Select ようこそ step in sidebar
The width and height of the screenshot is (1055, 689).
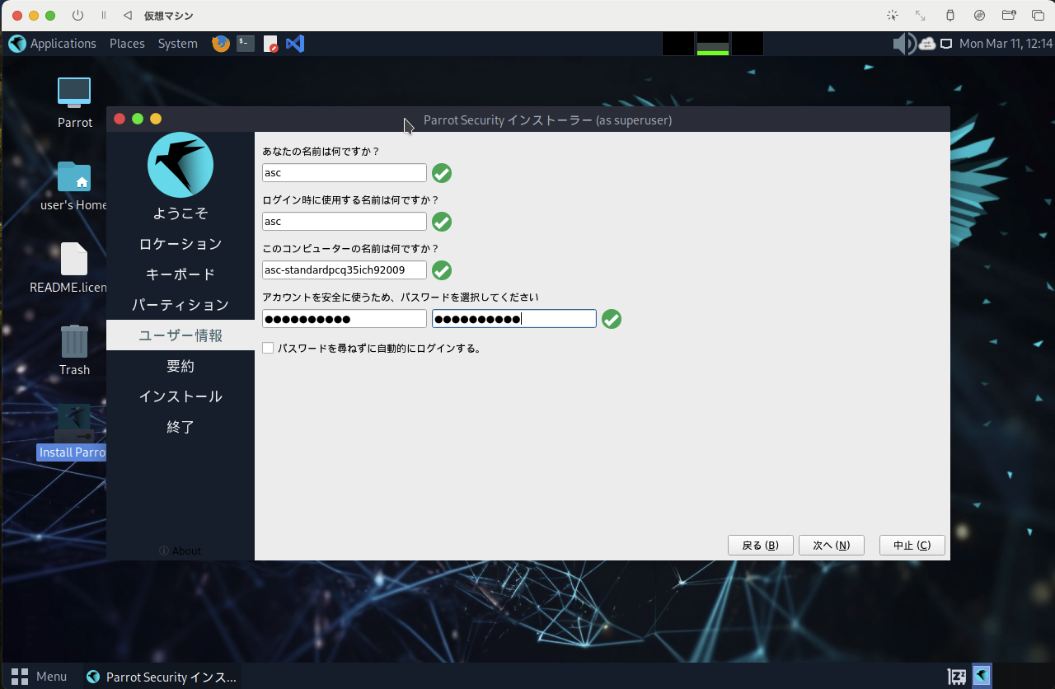[181, 213]
